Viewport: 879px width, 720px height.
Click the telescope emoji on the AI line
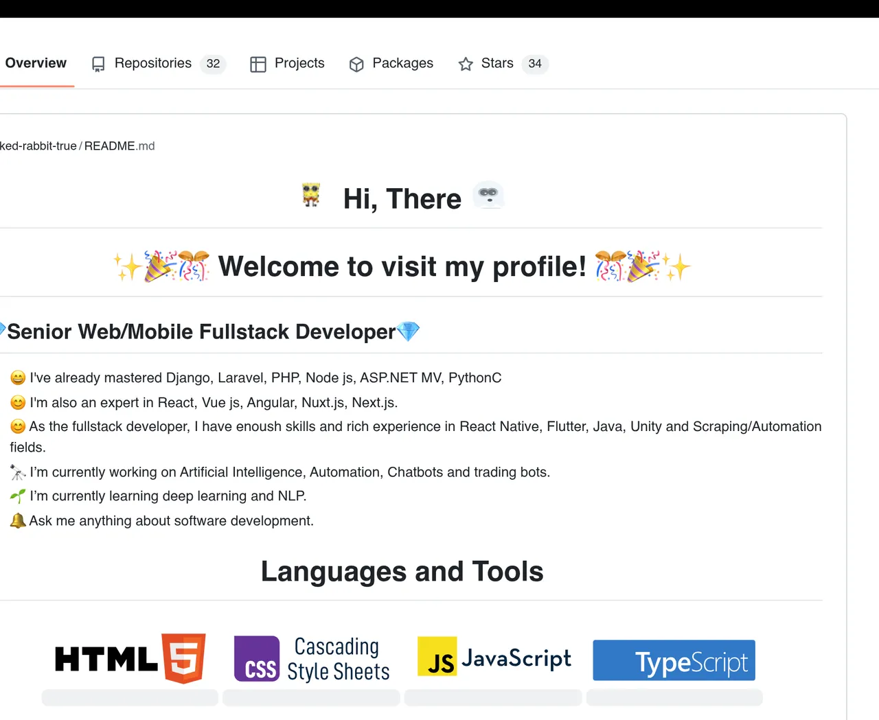pos(18,472)
